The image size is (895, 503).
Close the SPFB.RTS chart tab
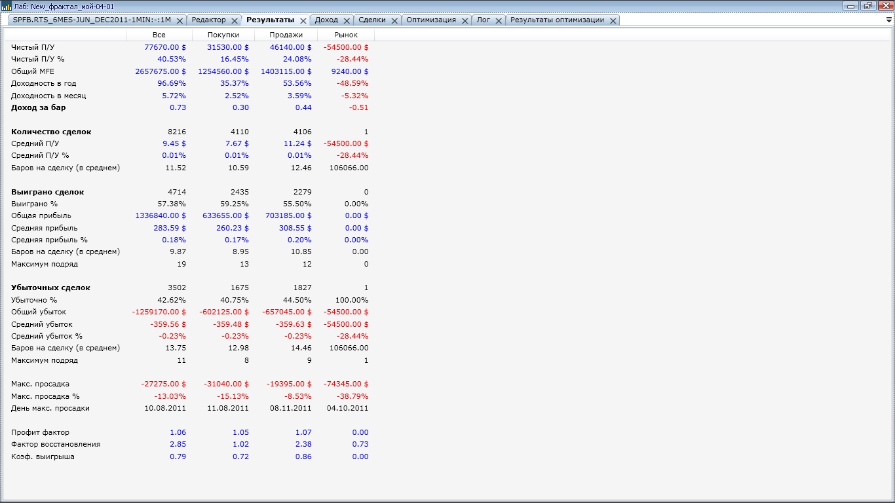pos(180,21)
